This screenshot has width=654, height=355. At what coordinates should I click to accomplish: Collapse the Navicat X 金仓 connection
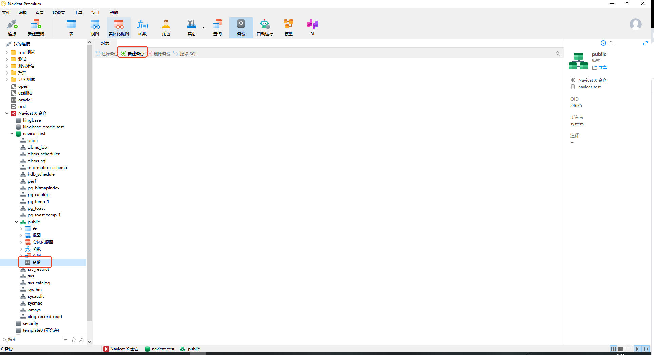pos(7,113)
